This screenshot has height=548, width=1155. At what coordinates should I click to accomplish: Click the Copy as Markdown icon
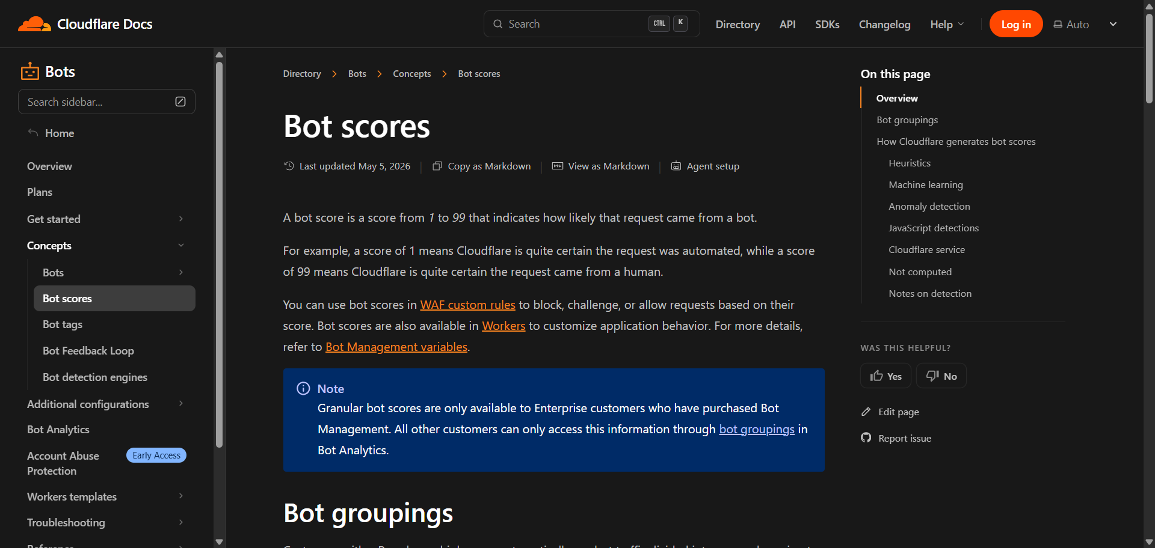pos(437,166)
